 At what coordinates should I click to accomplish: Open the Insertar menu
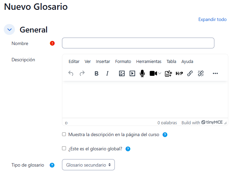click(x=103, y=62)
